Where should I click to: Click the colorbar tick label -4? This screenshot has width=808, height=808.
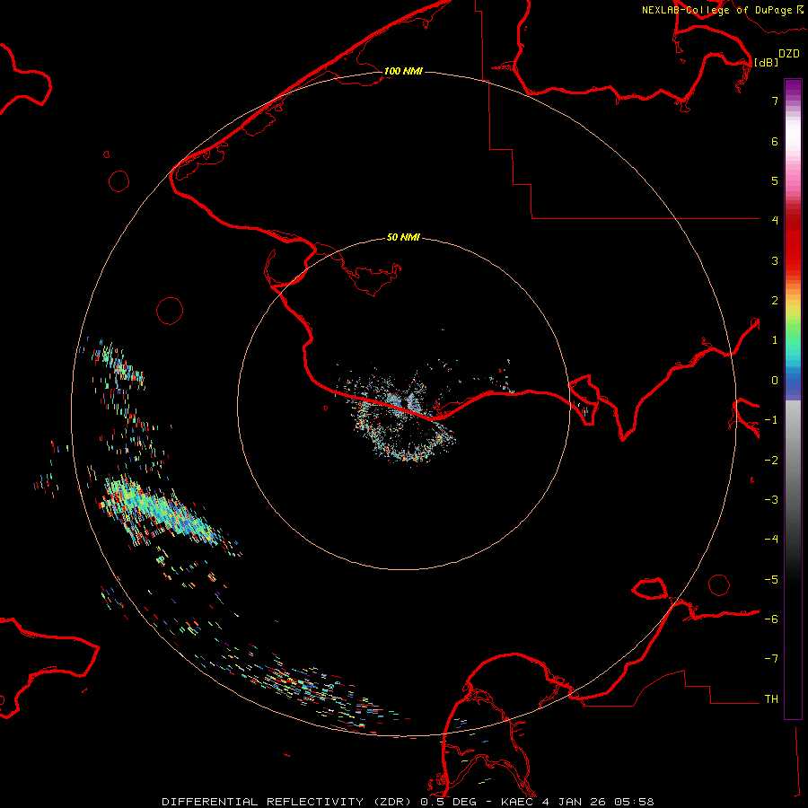771,540
